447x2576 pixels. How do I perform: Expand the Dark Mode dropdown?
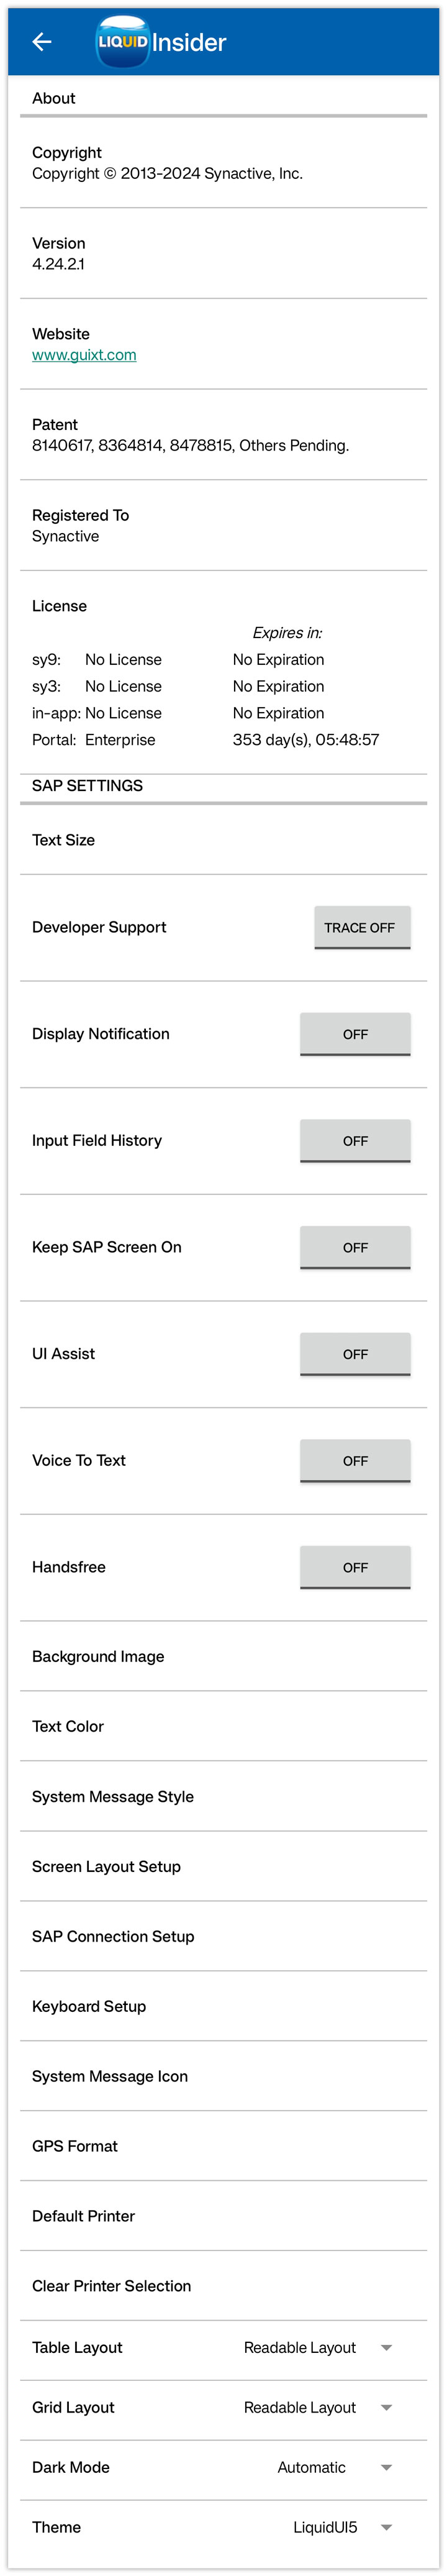click(386, 2467)
